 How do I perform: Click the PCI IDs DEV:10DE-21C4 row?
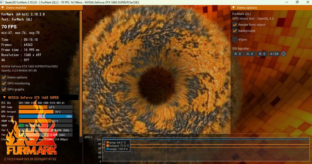tap(33, 103)
